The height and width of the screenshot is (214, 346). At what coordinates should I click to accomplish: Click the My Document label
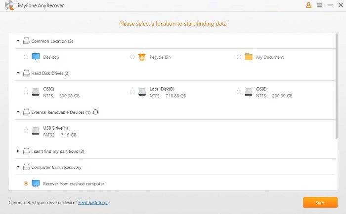click(270, 57)
